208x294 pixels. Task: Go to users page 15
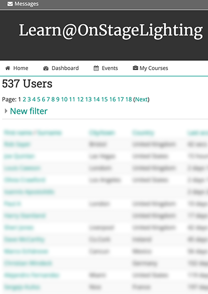[x=105, y=99]
